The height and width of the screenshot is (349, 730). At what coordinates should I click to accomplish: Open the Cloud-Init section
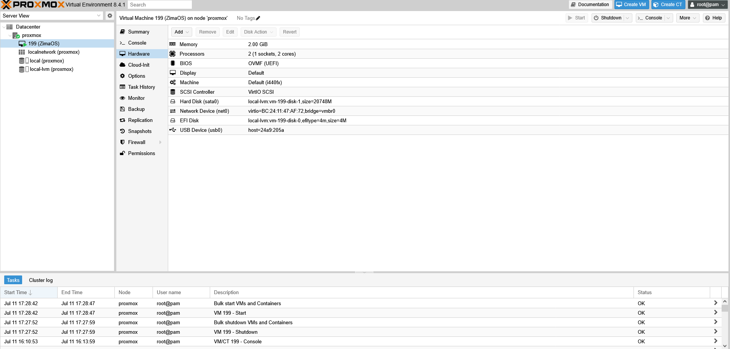[x=142, y=65]
